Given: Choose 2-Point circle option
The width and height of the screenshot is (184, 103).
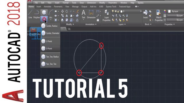Looking at the screenshot, I should point(50,41).
